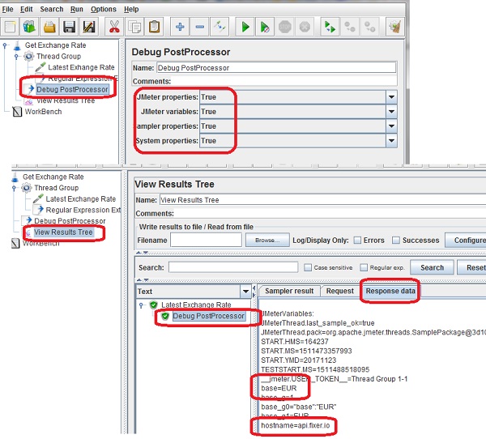Open the Sampler properties dropdown
Screen dimensions: 486x439
[391, 126]
